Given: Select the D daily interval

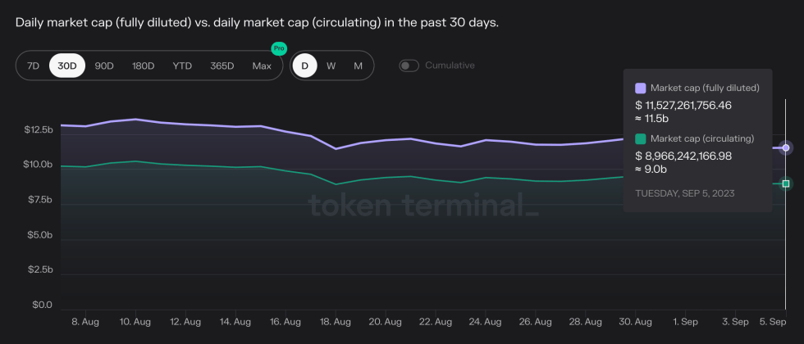Looking at the screenshot, I should coord(305,66).
